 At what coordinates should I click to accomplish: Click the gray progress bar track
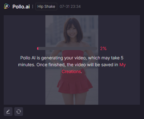(x=68, y=48)
